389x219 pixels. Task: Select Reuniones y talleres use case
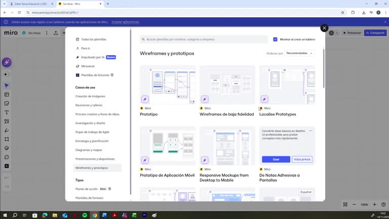coord(89,105)
